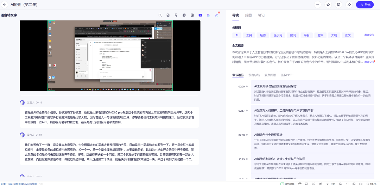Favorite this recording with the star icon
The height and width of the screenshot is (185, 380).
pyautogui.click(x=328, y=5)
